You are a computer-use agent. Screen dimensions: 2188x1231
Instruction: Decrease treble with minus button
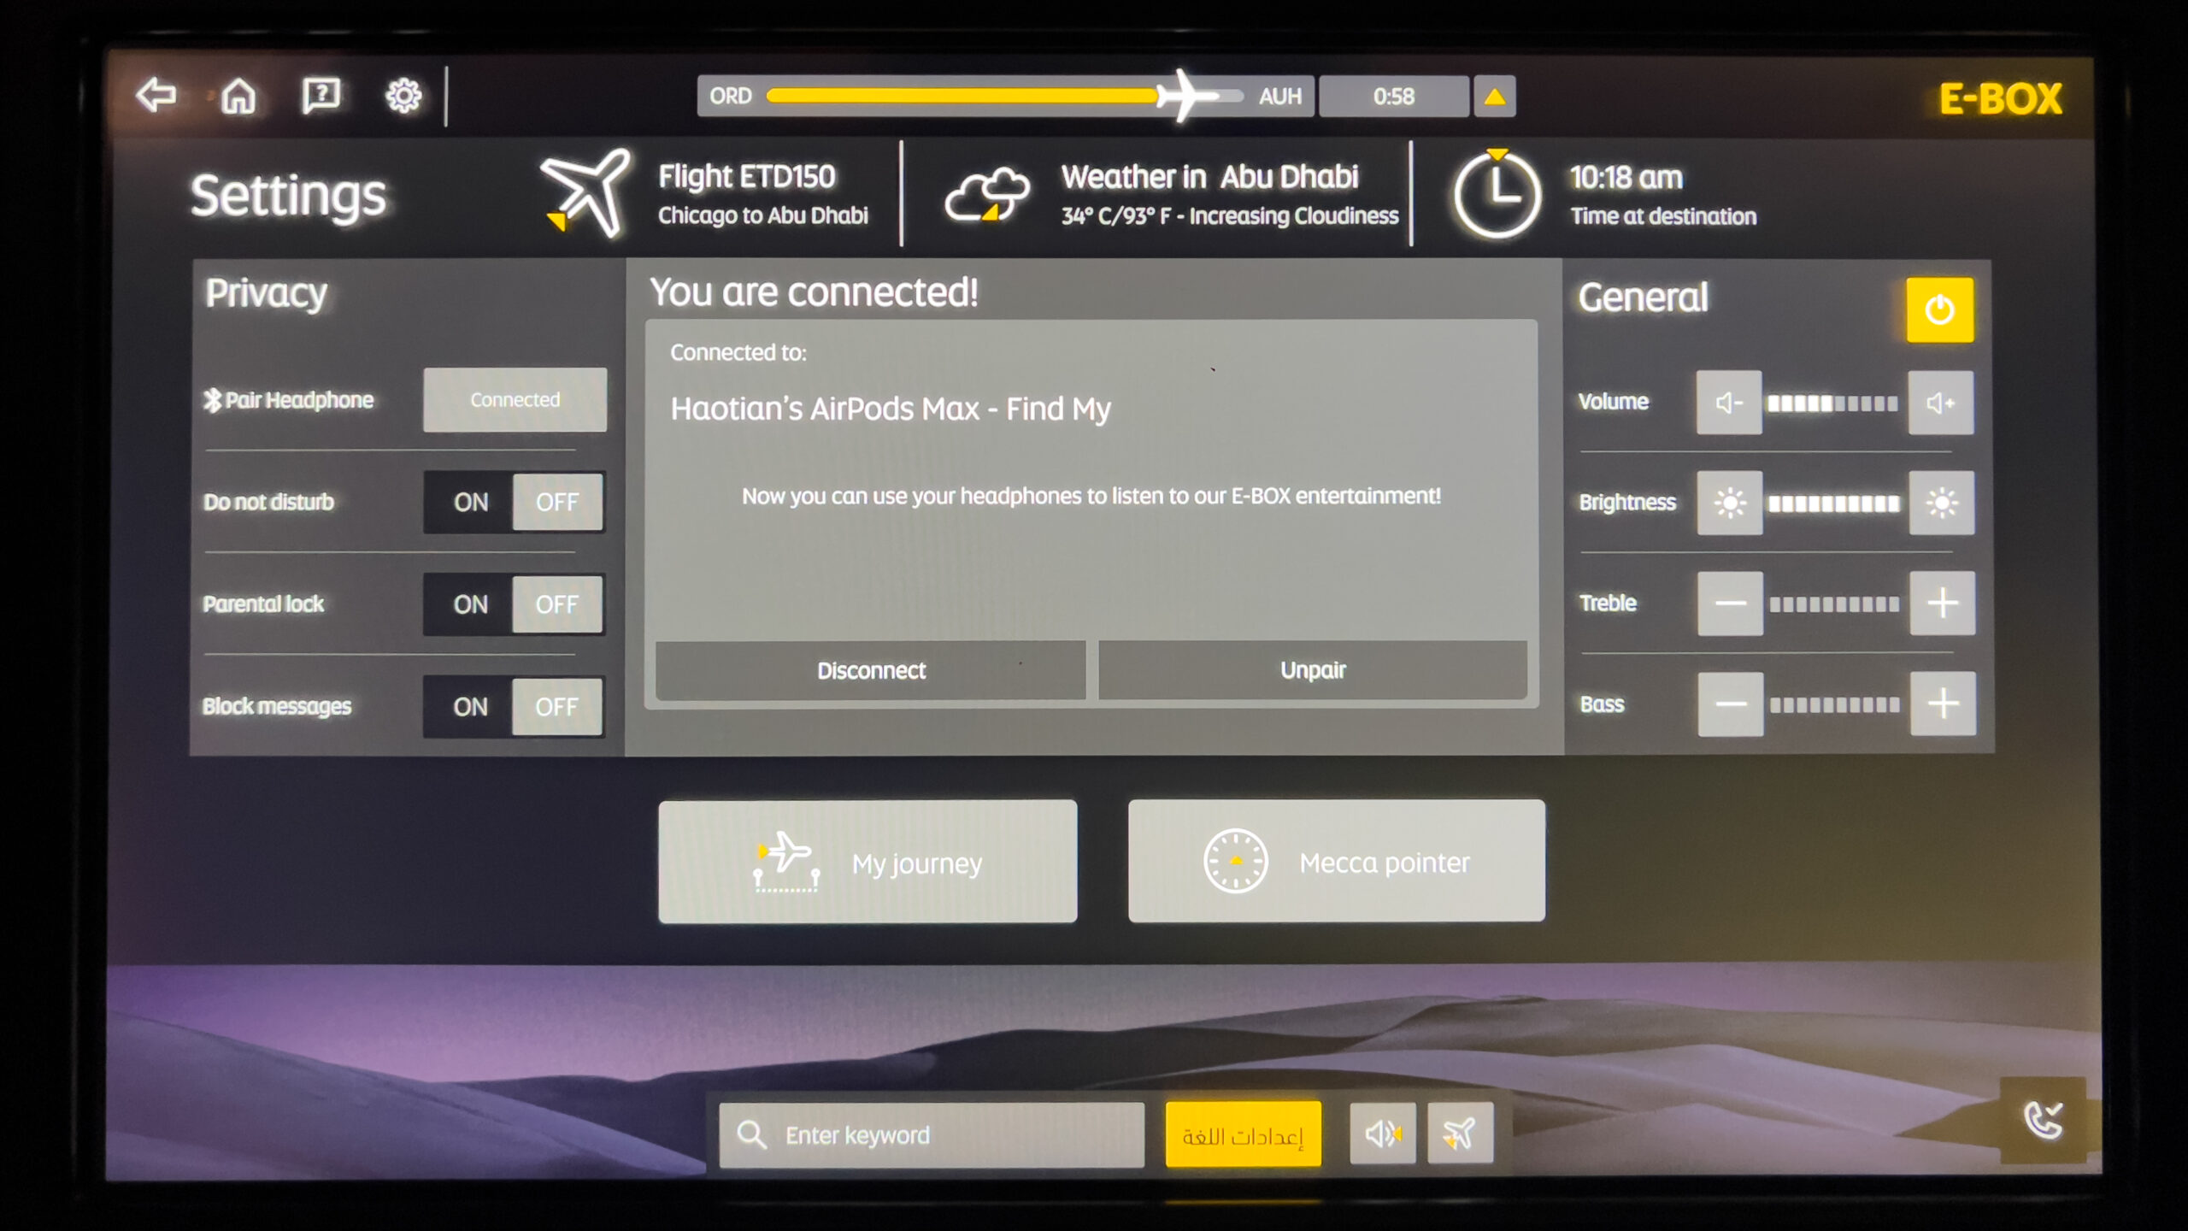point(1730,604)
